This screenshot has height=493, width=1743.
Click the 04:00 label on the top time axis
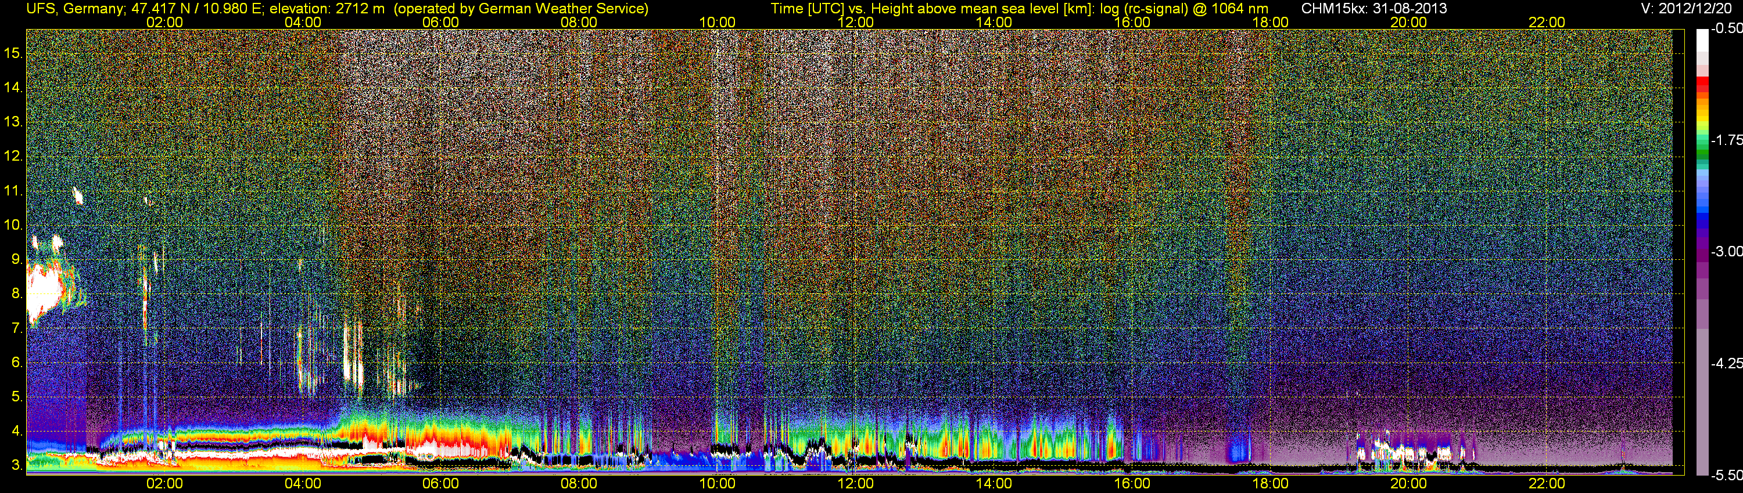point(303,22)
